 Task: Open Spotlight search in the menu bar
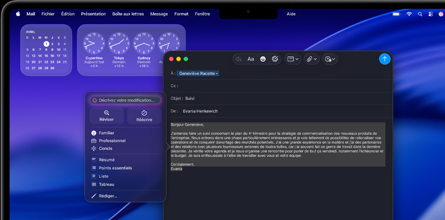point(420,14)
